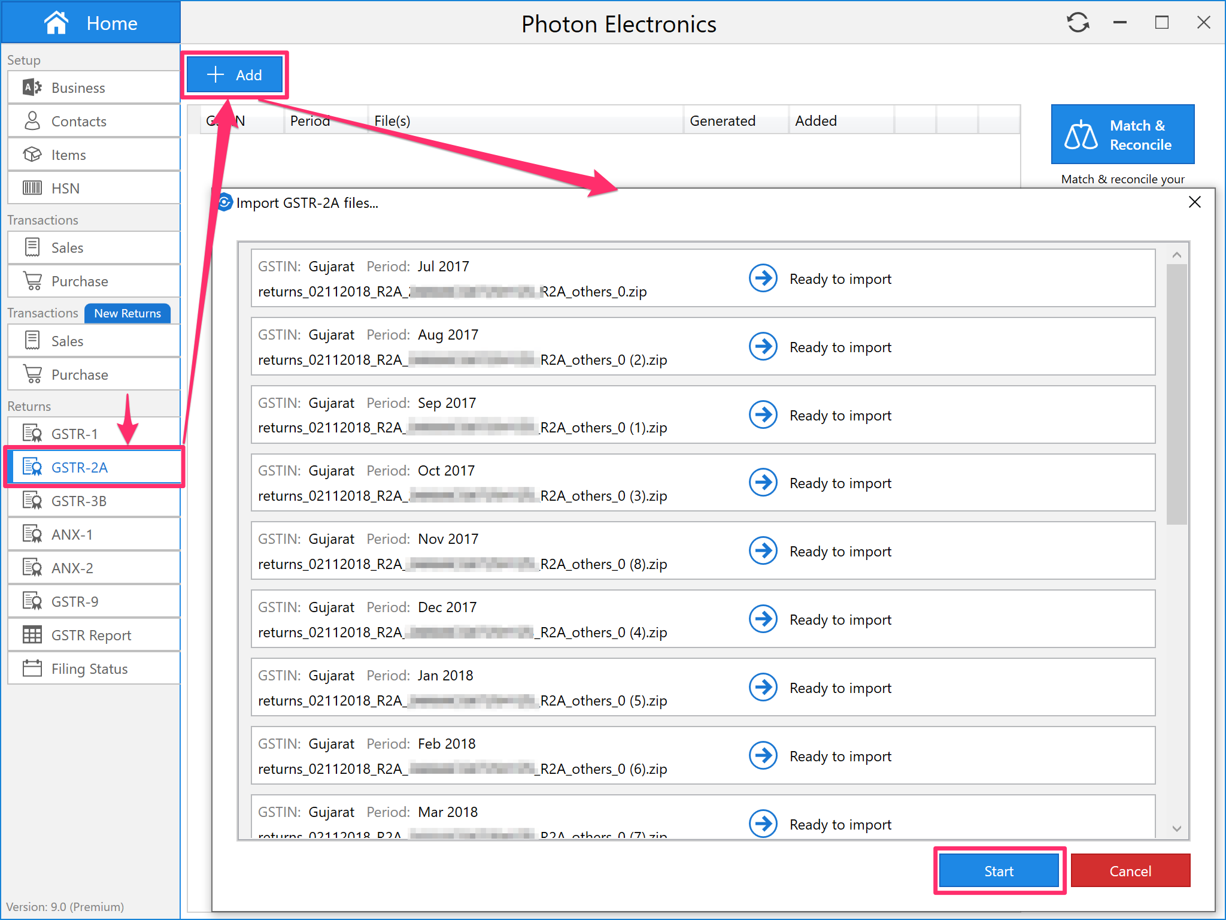Open HSN barcode icon in Setup
The height and width of the screenshot is (920, 1226).
[x=32, y=188]
